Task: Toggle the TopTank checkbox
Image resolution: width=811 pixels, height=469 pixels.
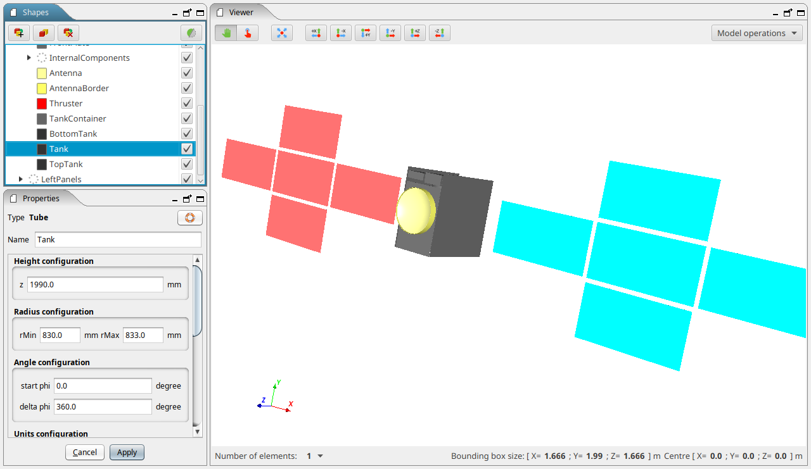Action: 186,164
